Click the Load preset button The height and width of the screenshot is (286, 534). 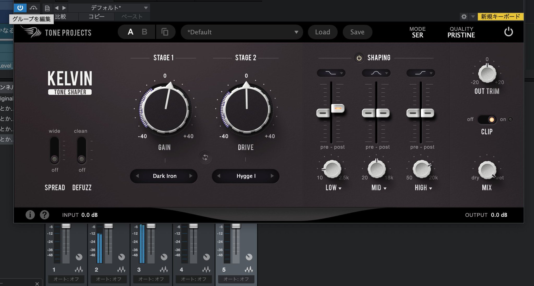pos(323,32)
